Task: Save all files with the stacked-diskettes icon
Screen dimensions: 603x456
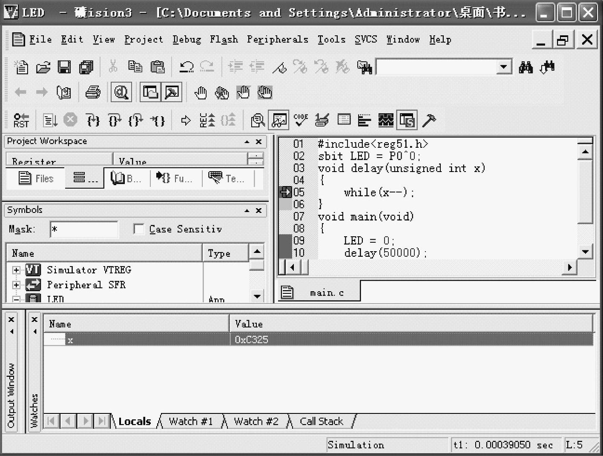Action: 86,67
